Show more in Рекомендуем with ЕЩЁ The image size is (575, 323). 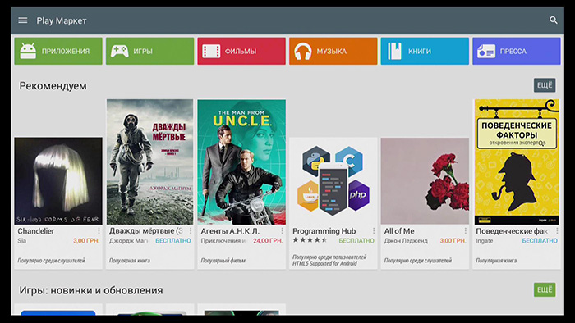[x=545, y=85]
